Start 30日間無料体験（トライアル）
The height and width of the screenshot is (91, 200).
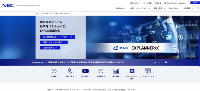pos(57,37)
